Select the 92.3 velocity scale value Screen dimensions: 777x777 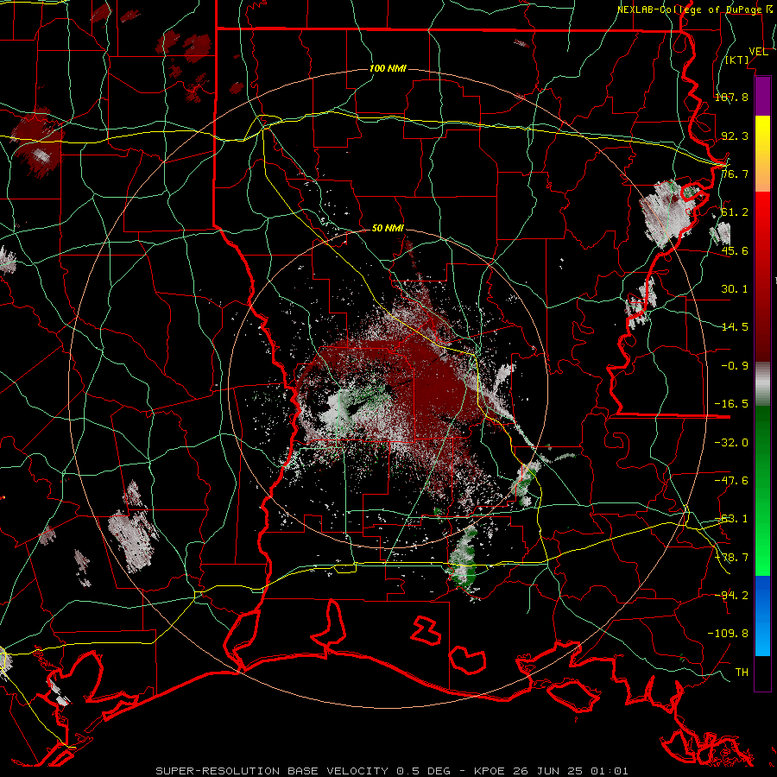pos(735,136)
